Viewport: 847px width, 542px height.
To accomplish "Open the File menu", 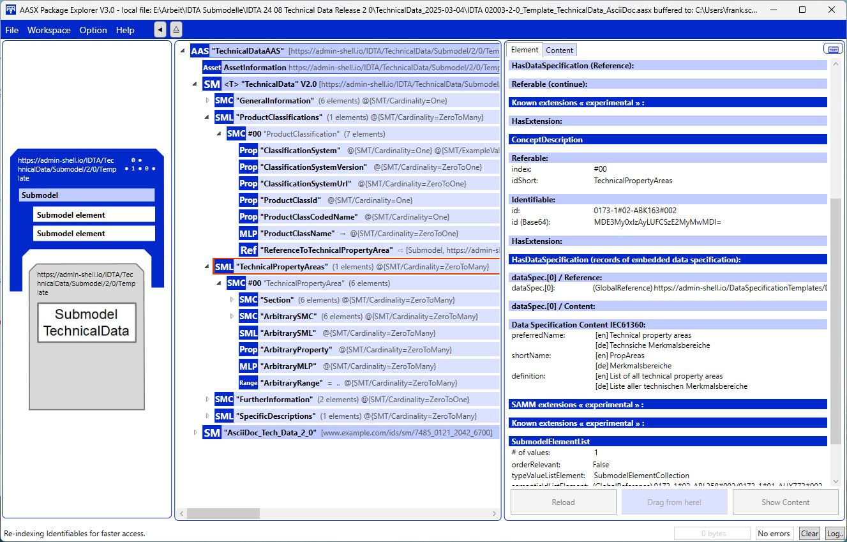I will click(11, 30).
